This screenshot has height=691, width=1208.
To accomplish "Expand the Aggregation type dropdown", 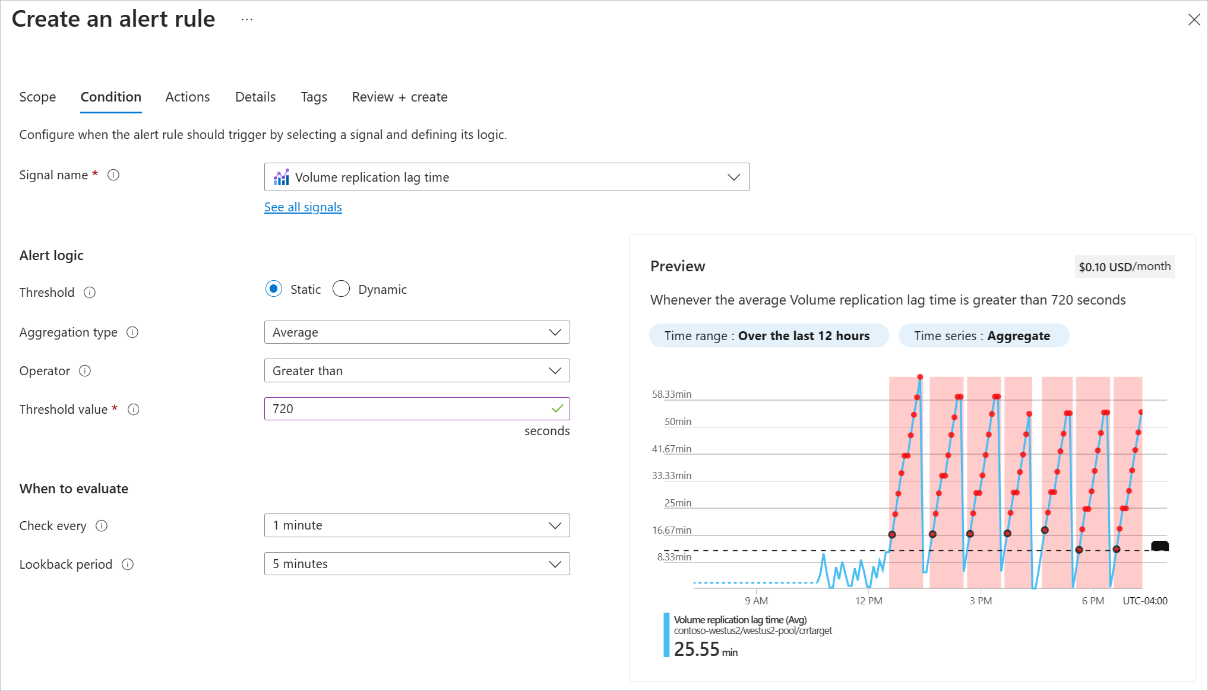I will pos(416,332).
